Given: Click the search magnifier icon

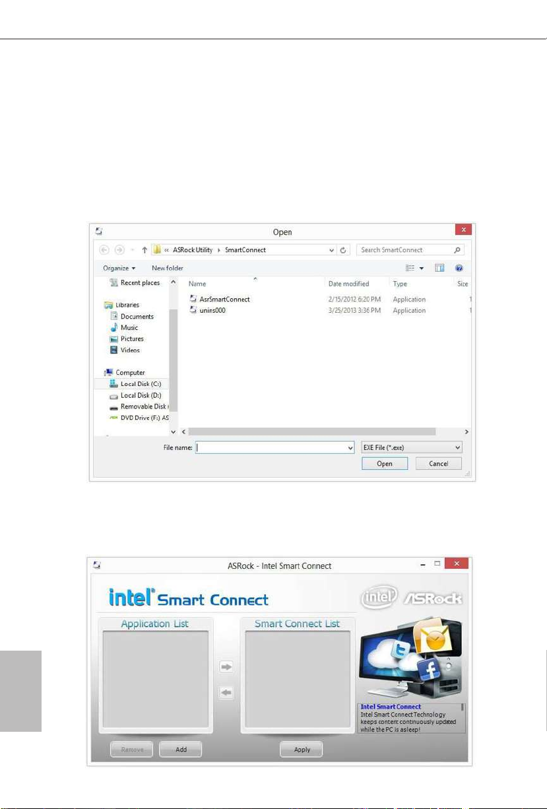Looking at the screenshot, I should tap(458, 250).
